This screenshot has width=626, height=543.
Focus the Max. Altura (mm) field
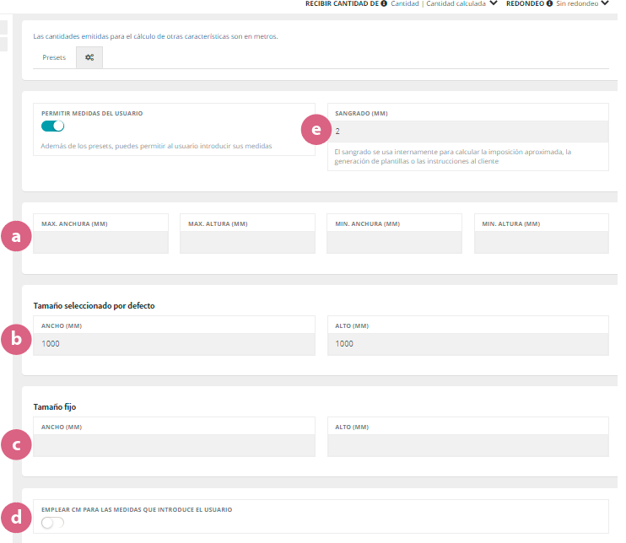247,242
